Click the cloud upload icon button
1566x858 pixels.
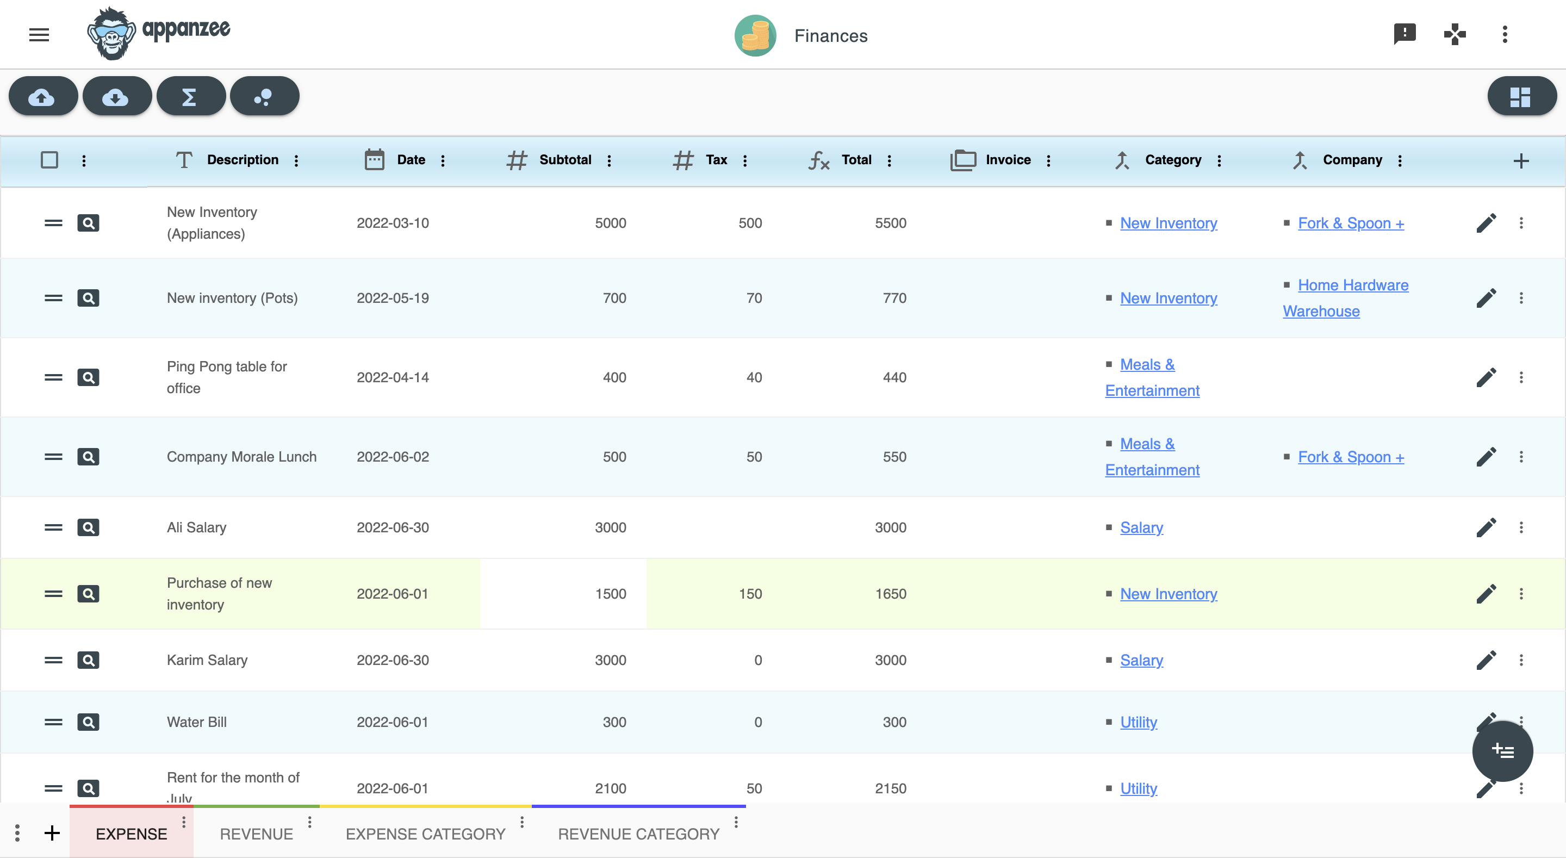tap(42, 97)
